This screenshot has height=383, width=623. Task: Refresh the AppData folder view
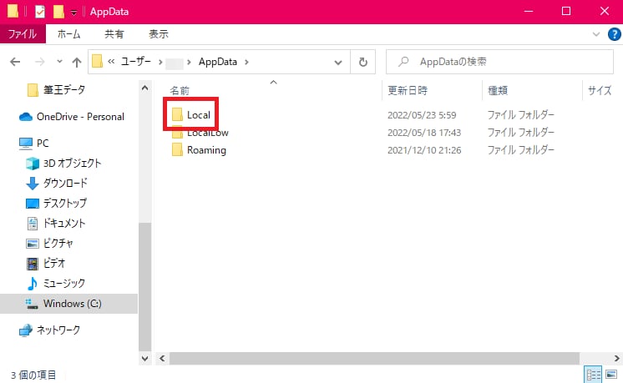pyautogui.click(x=362, y=62)
